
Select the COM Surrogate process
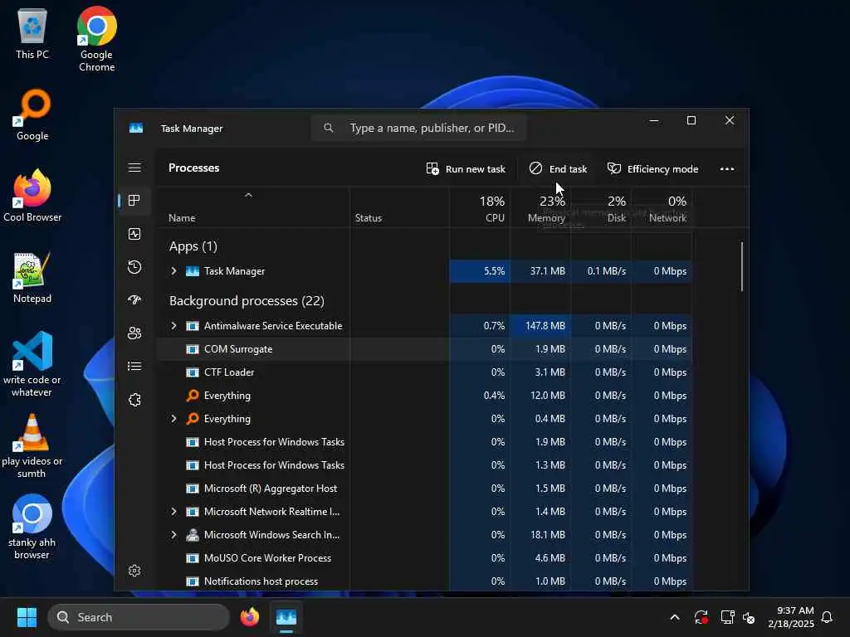[x=424, y=349]
